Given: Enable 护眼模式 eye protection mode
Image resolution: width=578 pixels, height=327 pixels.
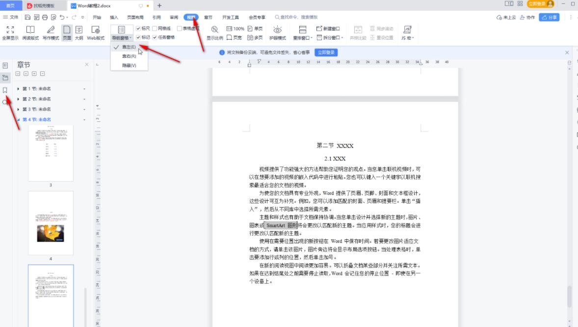Looking at the screenshot, I should [277, 32].
